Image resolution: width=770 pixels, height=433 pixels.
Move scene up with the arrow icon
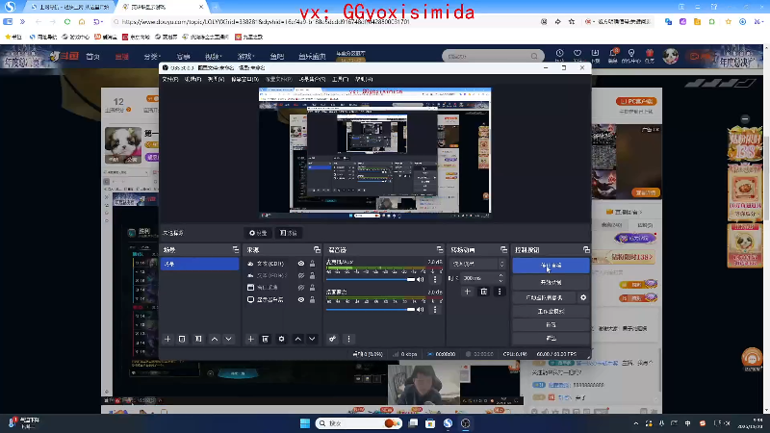pyautogui.click(x=215, y=339)
